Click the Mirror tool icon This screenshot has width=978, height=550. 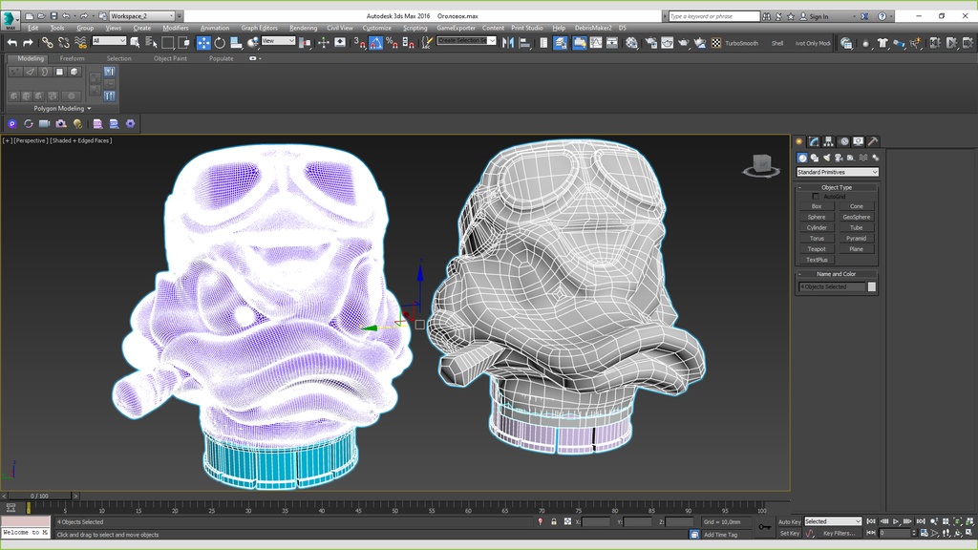tap(508, 43)
